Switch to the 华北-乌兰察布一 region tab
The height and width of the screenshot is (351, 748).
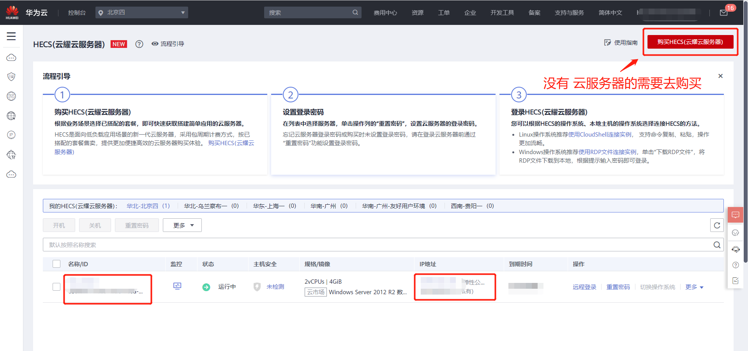click(x=211, y=206)
